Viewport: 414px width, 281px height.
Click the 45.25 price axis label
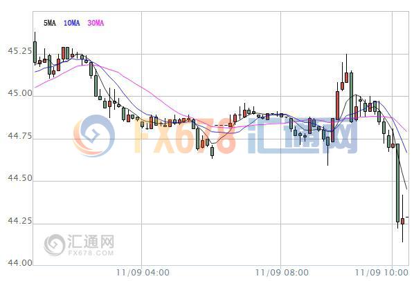point(19,51)
